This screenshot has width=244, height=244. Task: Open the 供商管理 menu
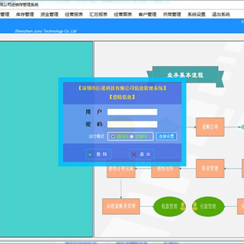tap(172, 14)
